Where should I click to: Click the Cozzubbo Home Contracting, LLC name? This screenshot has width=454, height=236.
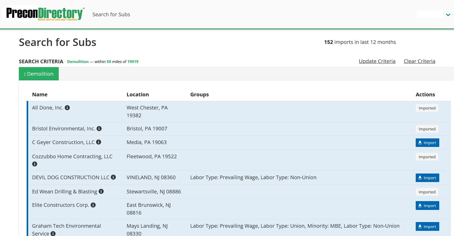pyautogui.click(x=72, y=156)
